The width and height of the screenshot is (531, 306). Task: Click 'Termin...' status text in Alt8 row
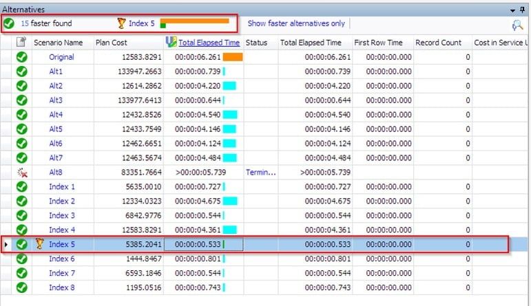coord(261,172)
